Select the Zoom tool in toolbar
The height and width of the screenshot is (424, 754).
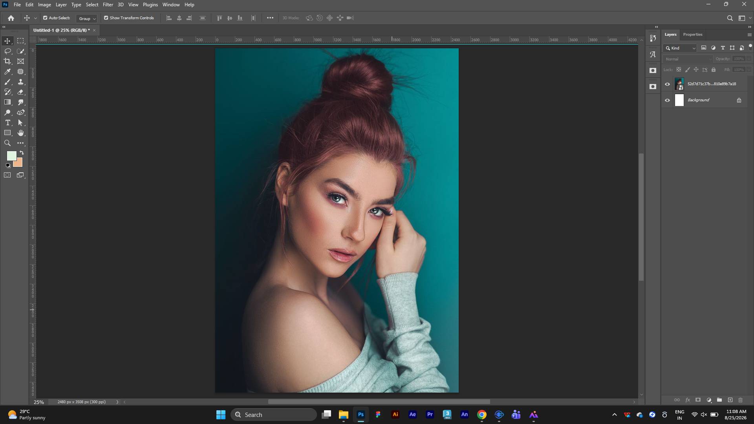click(x=7, y=143)
